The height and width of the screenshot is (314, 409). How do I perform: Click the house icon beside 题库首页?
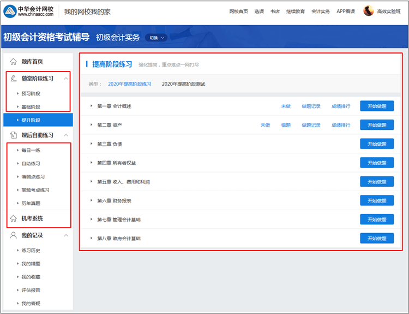click(13, 62)
